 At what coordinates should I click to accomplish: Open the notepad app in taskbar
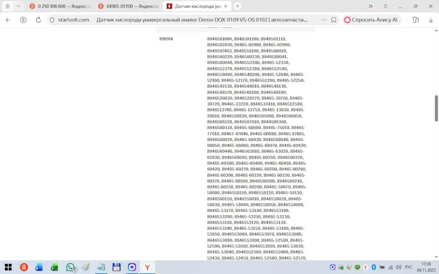click(101, 267)
